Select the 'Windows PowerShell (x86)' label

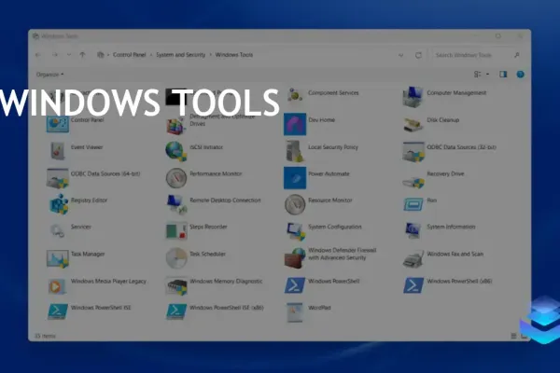click(x=459, y=282)
